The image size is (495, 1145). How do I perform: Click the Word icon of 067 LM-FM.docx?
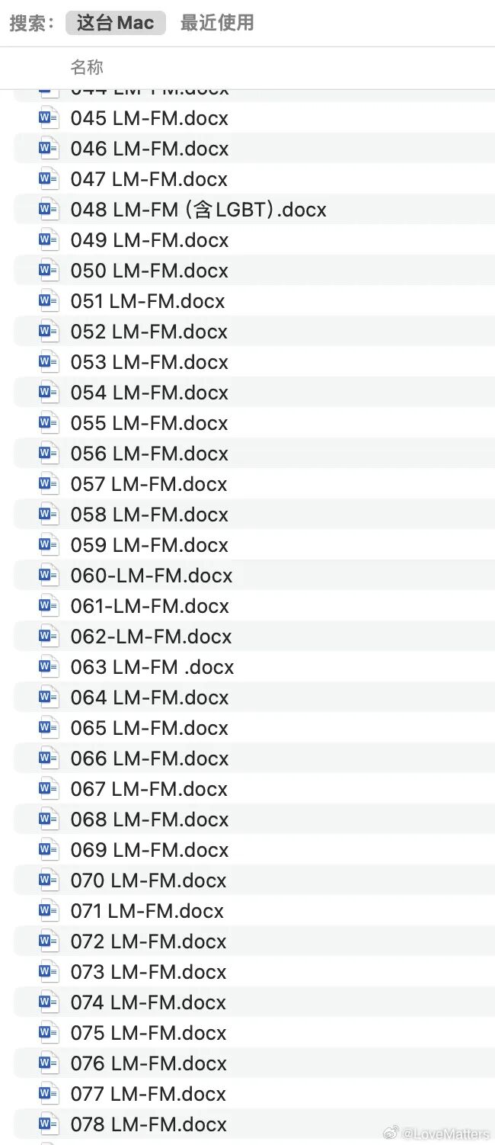49,789
